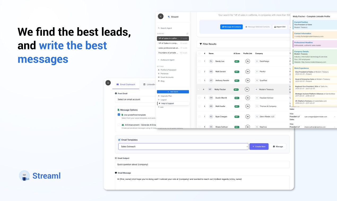
Task: Click the Streaml logo in the sidebar header
Action: (169, 17)
